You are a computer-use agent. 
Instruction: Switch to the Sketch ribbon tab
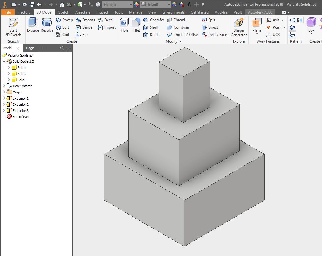pos(63,12)
